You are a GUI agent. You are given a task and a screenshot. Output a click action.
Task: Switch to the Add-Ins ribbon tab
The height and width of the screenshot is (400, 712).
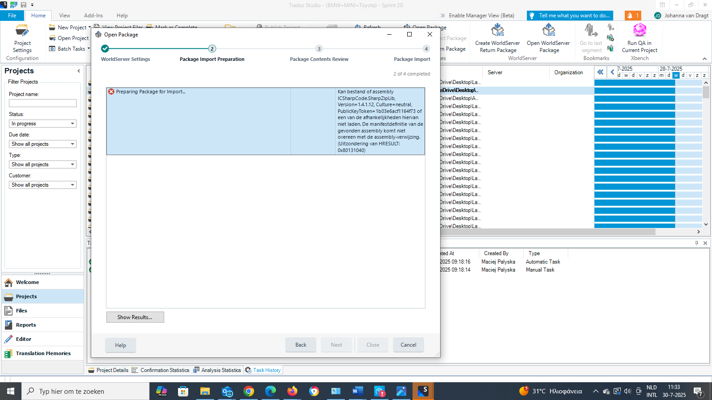pyautogui.click(x=93, y=16)
